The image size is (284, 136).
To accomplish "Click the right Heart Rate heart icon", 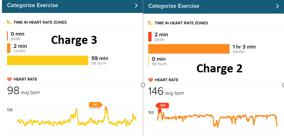I will pos(150,80).
